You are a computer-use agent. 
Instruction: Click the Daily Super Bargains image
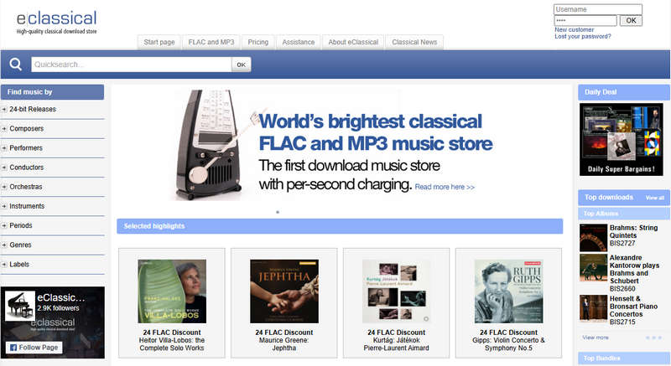(622, 139)
